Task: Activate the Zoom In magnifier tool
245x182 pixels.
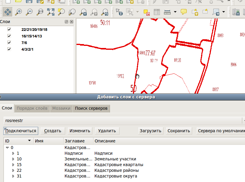Action: [19, 12]
